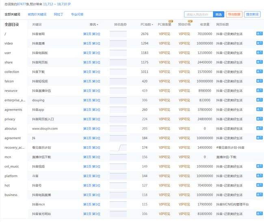Click the blue badge in the 106 row
This screenshot has height=222, width=264.
[x=260, y=213]
